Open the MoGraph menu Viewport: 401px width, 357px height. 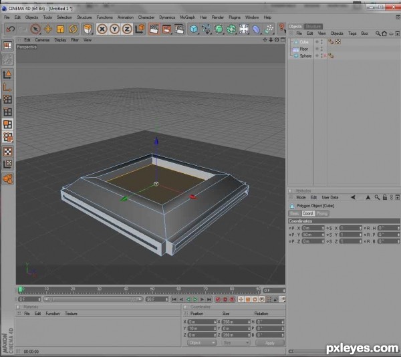pos(187,17)
